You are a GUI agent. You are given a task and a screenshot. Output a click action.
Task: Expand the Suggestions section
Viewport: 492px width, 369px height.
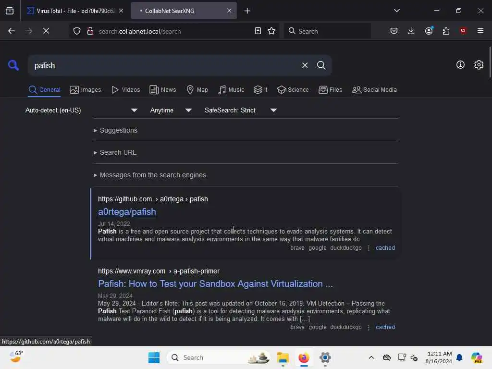pyautogui.click(x=115, y=130)
